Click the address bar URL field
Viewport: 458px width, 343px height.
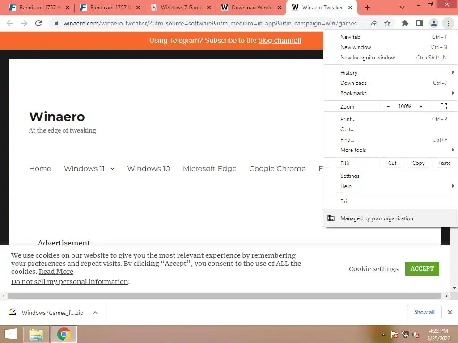tap(212, 23)
